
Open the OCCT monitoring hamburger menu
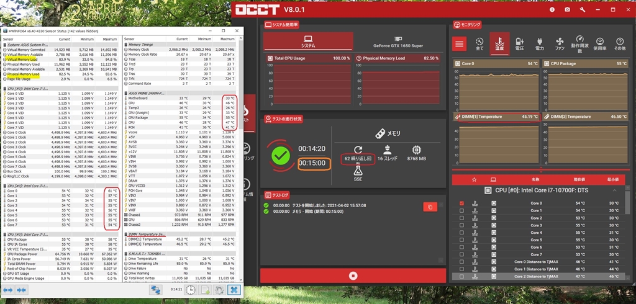(x=460, y=43)
